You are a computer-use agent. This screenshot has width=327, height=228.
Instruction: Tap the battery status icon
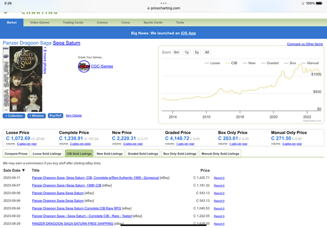[x=319, y=4]
